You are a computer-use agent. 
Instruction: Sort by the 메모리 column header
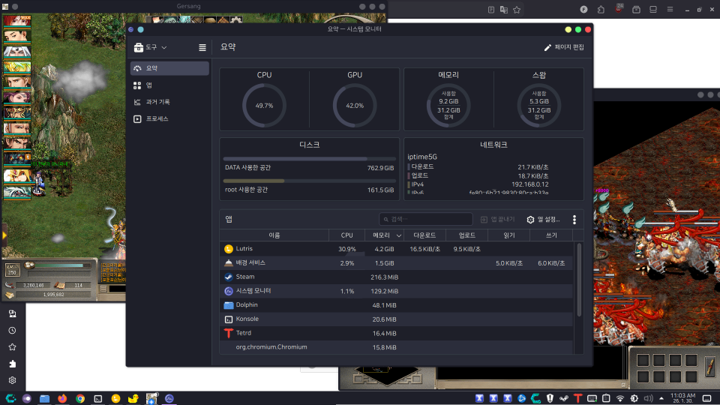click(383, 235)
